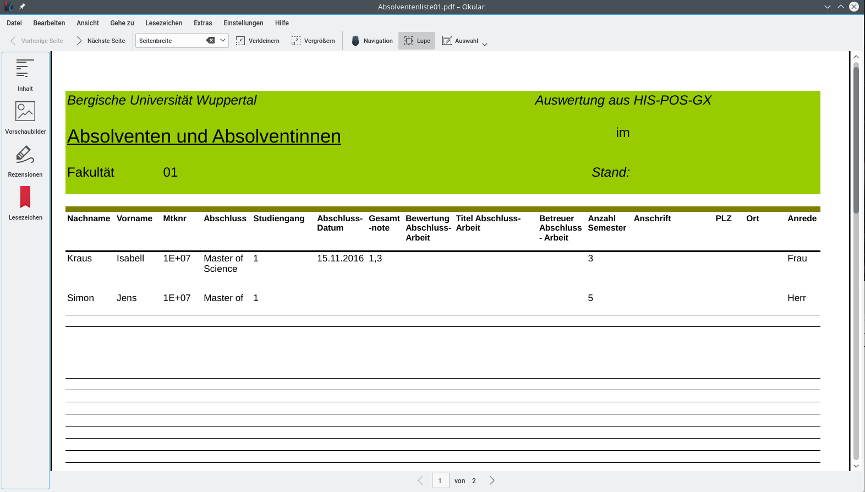
Task: Click the next page arrow at bottom
Action: (x=492, y=480)
